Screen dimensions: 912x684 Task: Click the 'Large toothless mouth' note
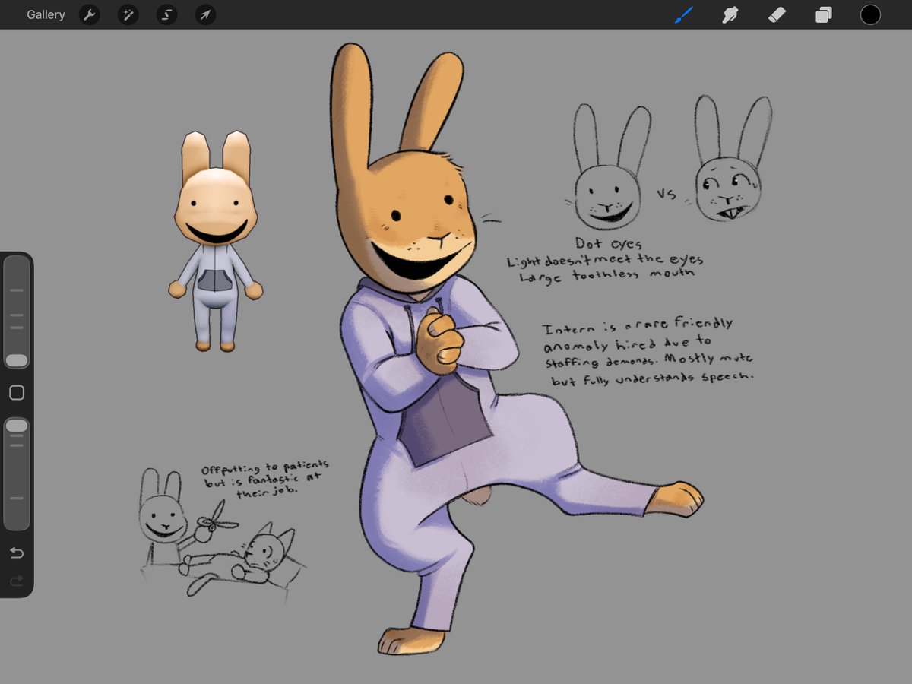point(606,275)
